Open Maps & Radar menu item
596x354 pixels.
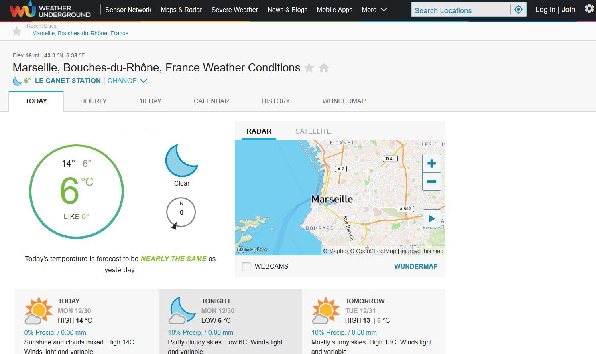(x=181, y=10)
